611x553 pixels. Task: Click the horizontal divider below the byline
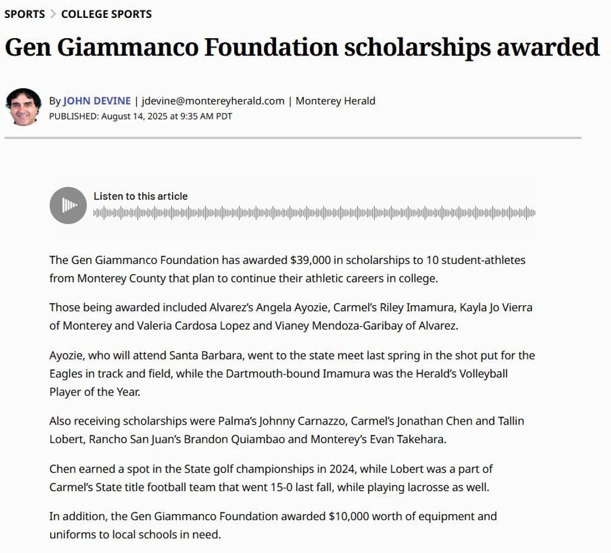coord(293,138)
